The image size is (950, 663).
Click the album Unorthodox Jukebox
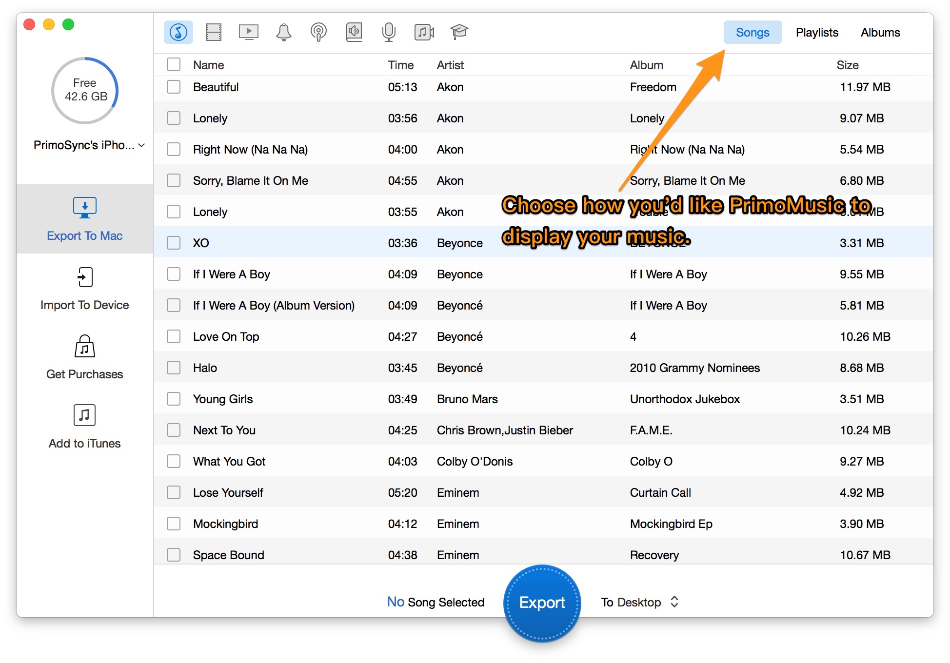pos(685,399)
